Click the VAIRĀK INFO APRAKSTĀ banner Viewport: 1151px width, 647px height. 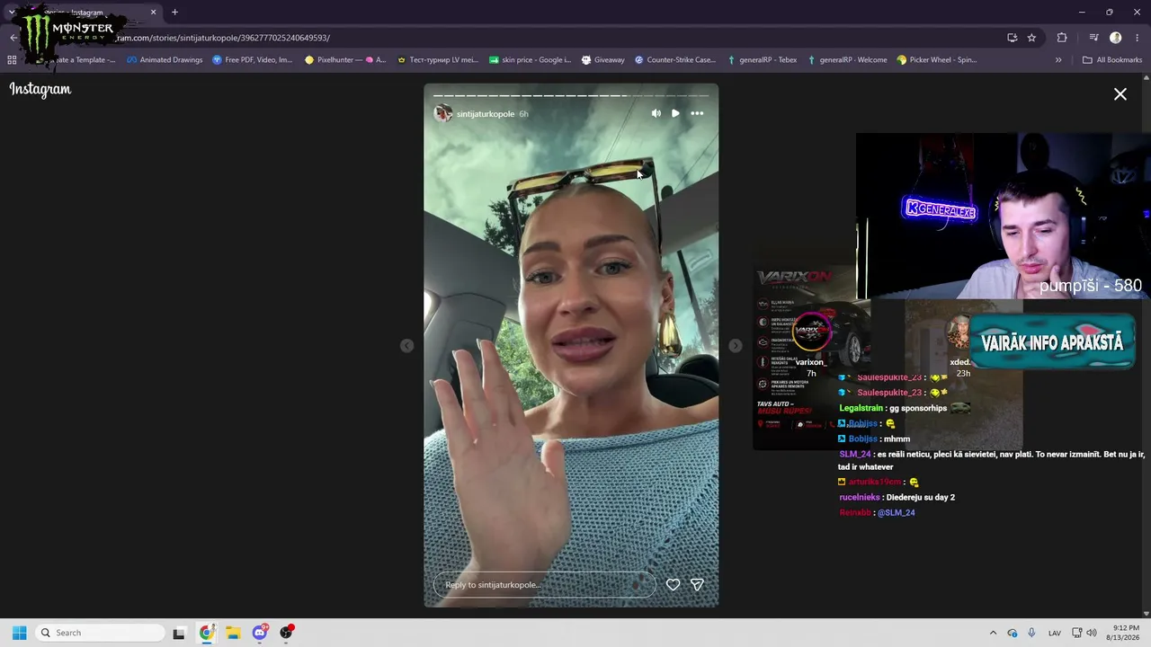click(1052, 342)
